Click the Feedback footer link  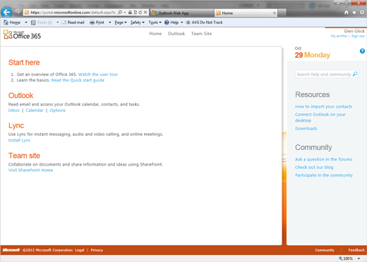click(x=356, y=250)
